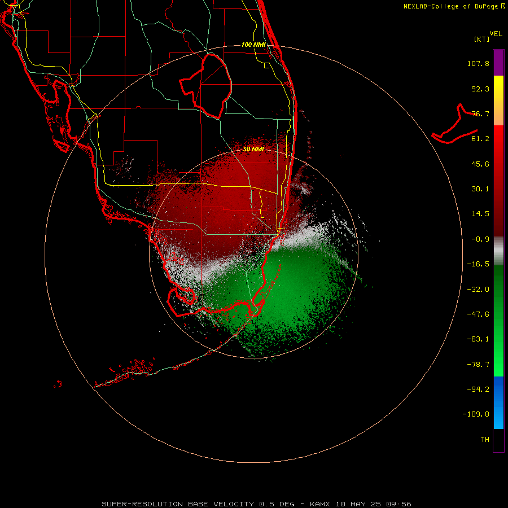Click the -78.7 velocity legend value

pyautogui.click(x=478, y=365)
